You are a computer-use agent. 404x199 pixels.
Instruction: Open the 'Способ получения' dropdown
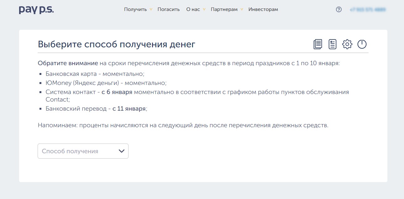tap(78, 151)
